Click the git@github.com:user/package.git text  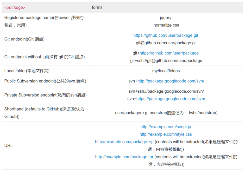point(166,43)
